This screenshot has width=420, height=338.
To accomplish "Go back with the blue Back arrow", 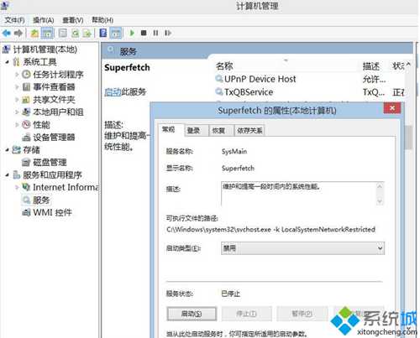I will [x=6, y=34].
